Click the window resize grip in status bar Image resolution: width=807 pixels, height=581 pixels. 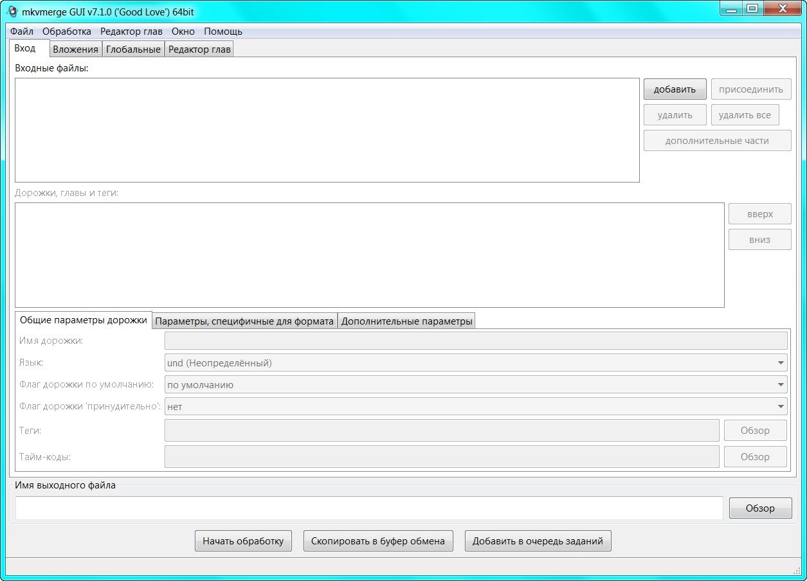pos(795,569)
